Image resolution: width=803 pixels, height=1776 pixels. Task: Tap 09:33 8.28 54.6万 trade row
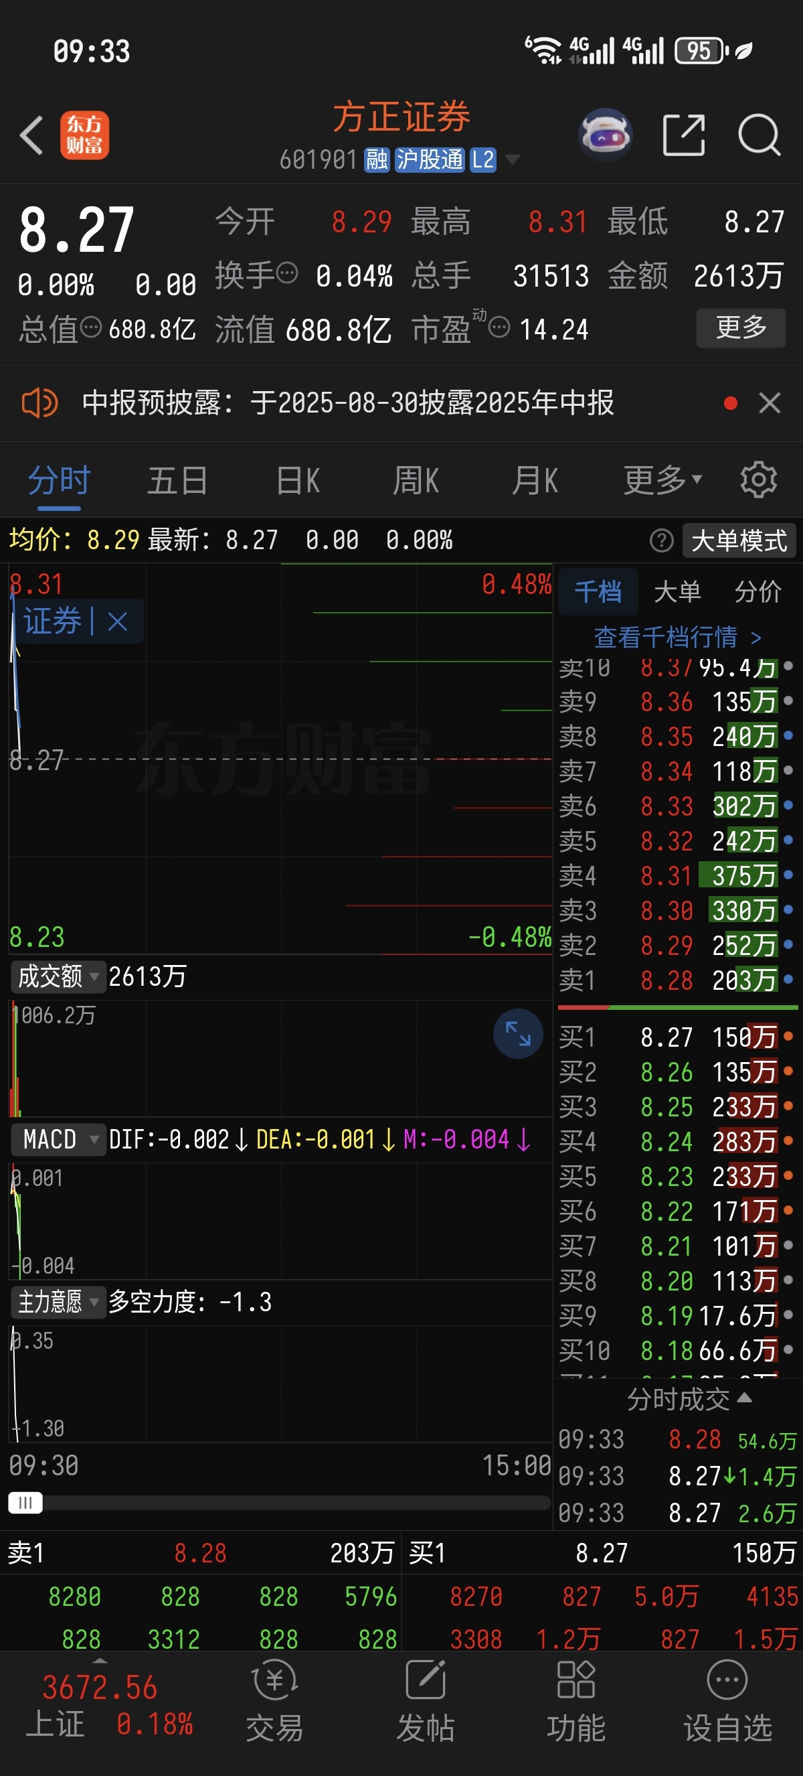pyautogui.click(x=677, y=1440)
